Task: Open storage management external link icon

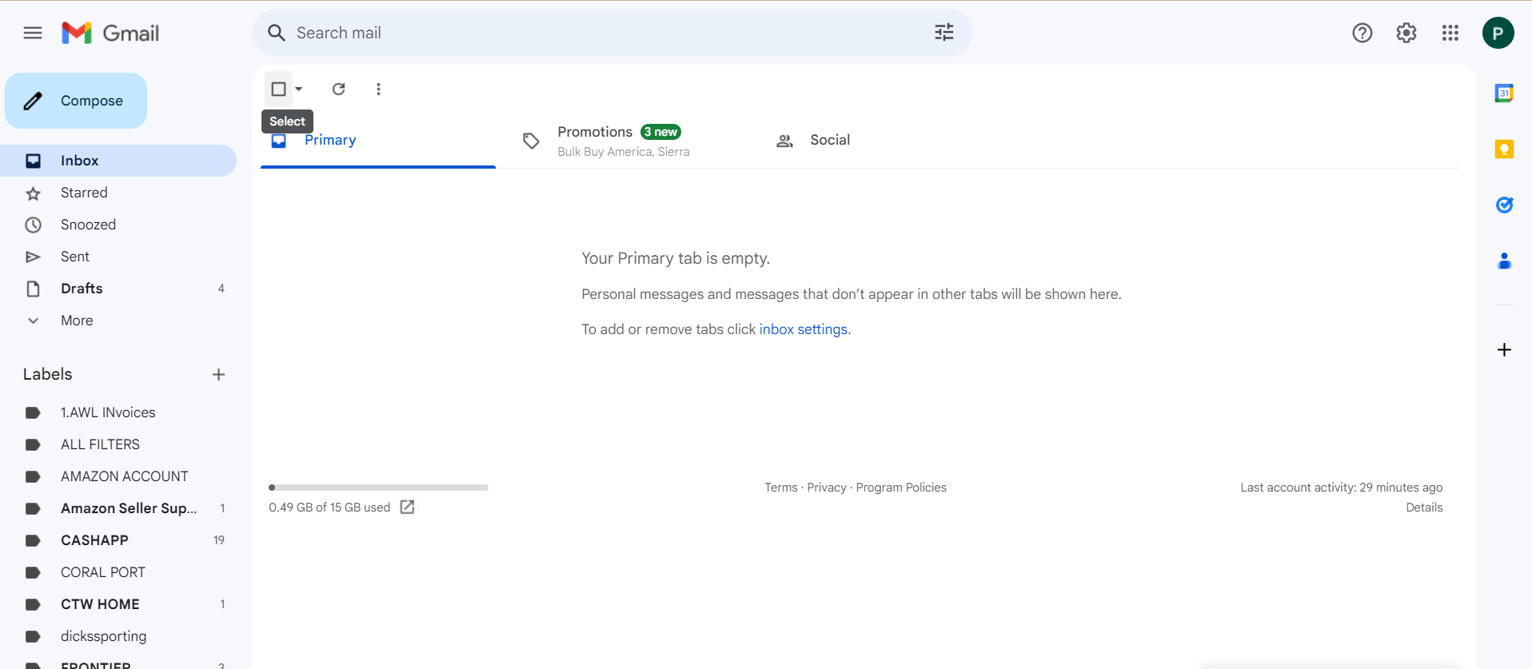Action: (x=407, y=507)
